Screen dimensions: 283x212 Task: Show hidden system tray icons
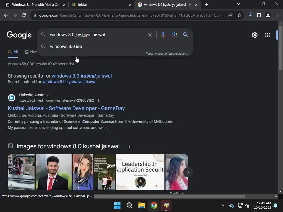click(223, 205)
